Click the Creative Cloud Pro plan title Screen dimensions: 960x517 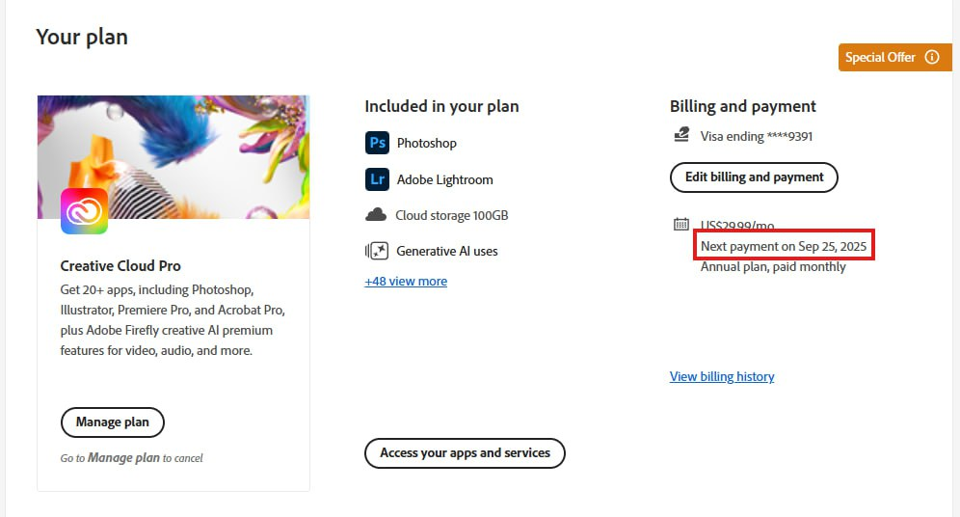pyautogui.click(x=120, y=266)
